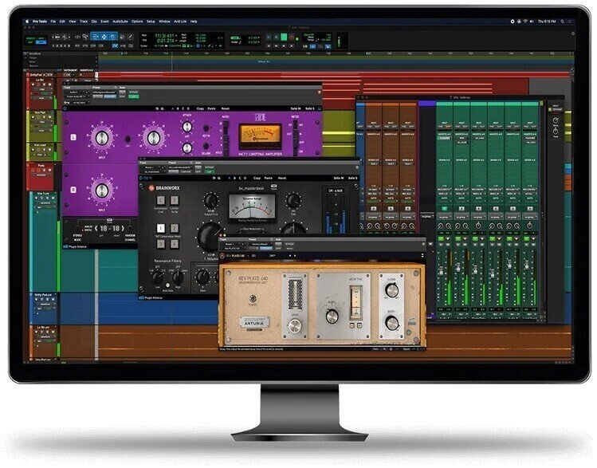Turn the Low resonance filter knob in bx_masterdesk
This screenshot has width=597, height=468.
158,277
